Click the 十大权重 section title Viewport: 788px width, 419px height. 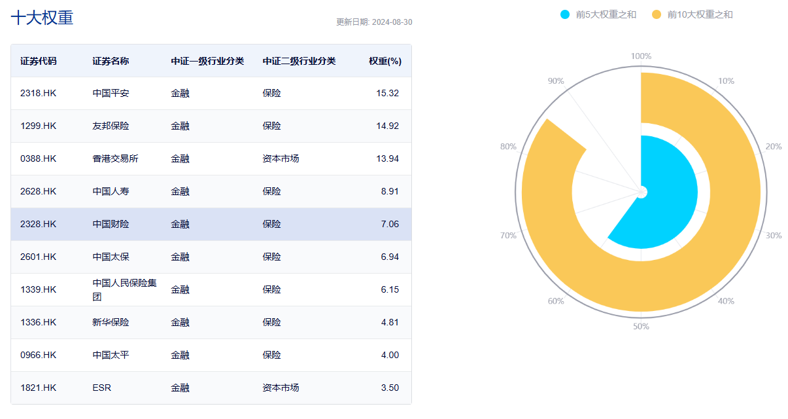[x=42, y=18]
